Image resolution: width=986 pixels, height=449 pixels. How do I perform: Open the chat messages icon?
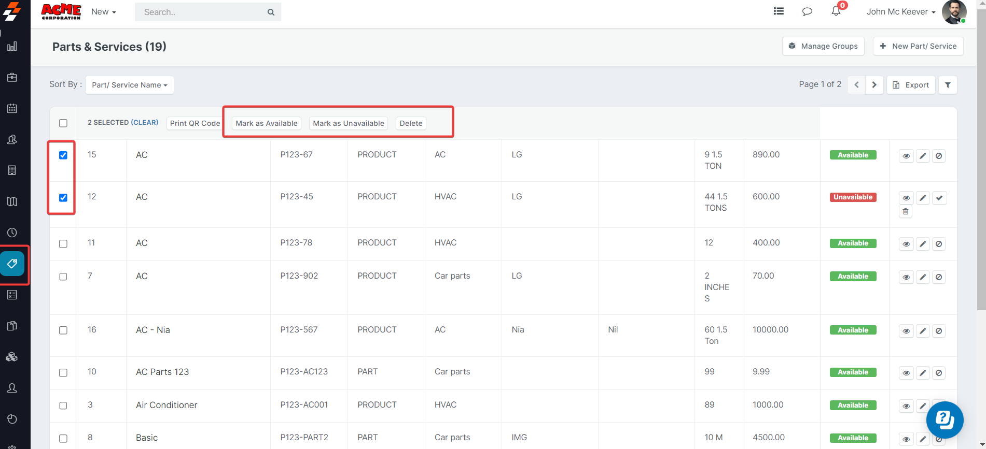807,11
